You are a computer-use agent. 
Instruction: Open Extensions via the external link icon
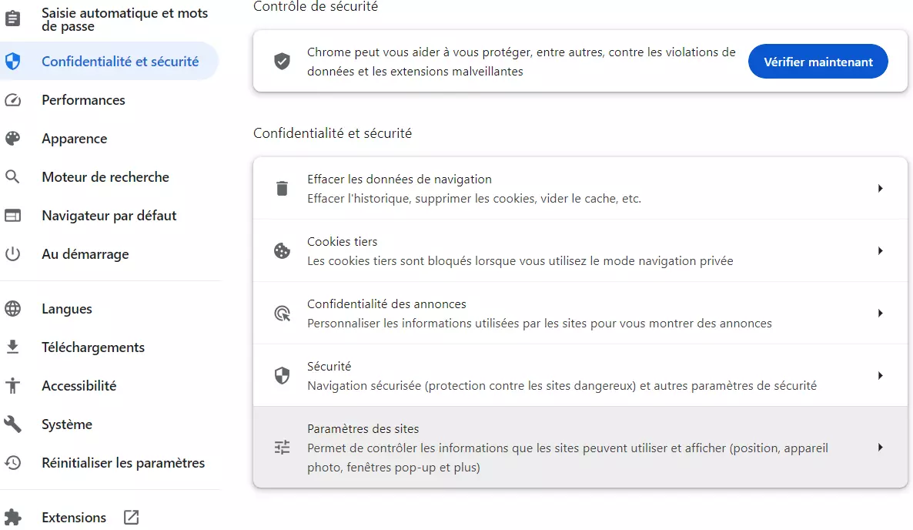[132, 517]
